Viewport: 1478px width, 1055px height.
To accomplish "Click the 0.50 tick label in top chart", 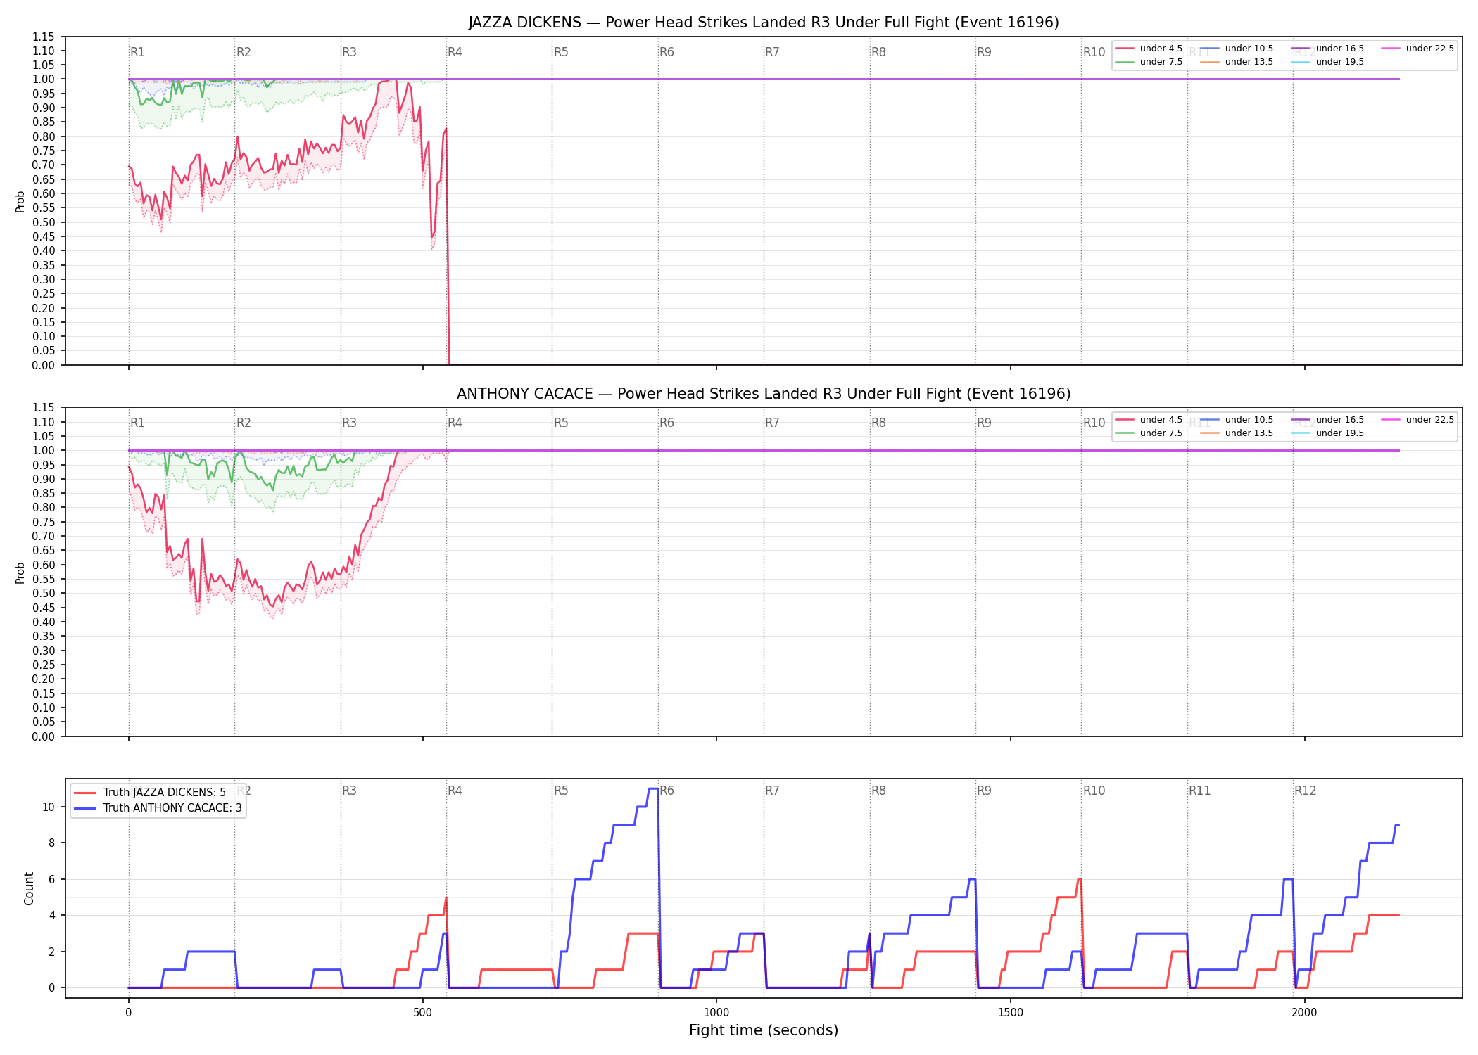I will (x=44, y=222).
